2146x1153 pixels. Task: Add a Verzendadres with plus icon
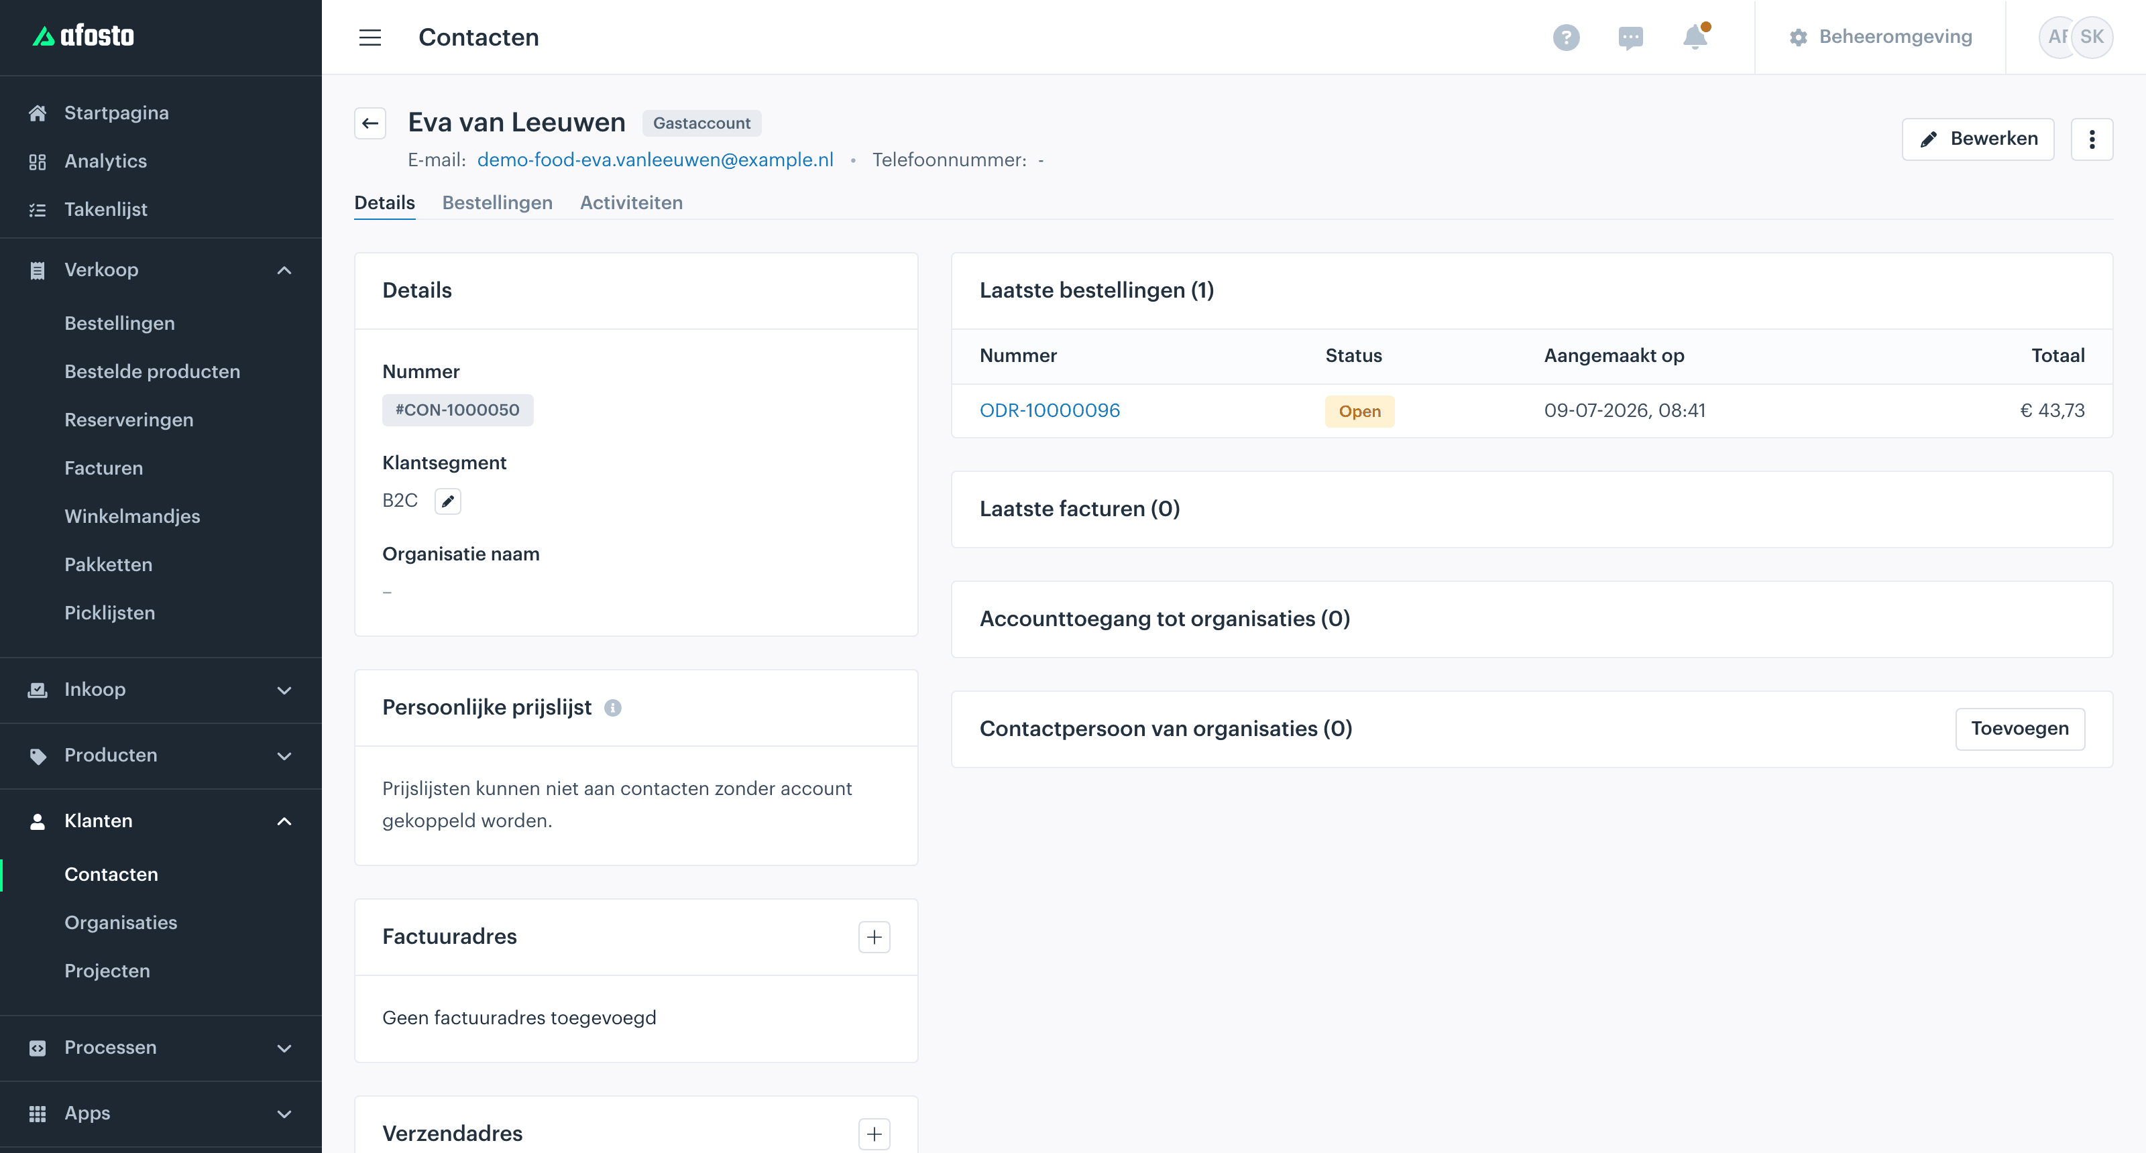(x=874, y=1134)
